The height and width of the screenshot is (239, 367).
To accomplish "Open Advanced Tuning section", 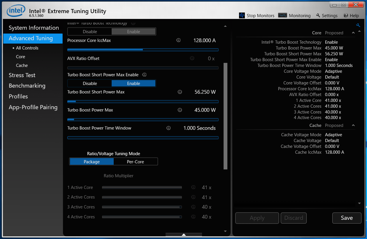I will point(33,38).
